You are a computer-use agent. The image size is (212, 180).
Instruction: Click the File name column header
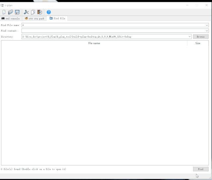tap(94, 43)
